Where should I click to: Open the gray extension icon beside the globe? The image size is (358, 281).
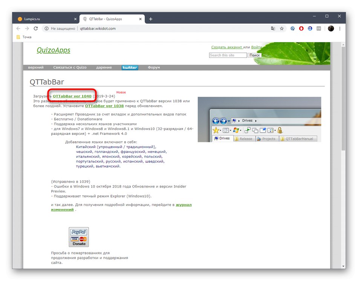click(319, 29)
